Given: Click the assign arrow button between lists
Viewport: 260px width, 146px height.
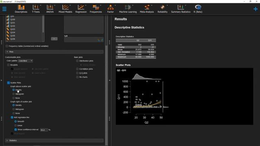Looking at the screenshot, I should pyautogui.click(x=54, y=39).
